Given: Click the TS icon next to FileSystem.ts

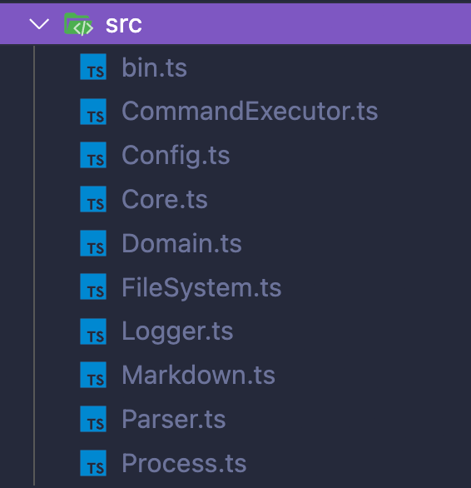Looking at the screenshot, I should click(x=93, y=286).
